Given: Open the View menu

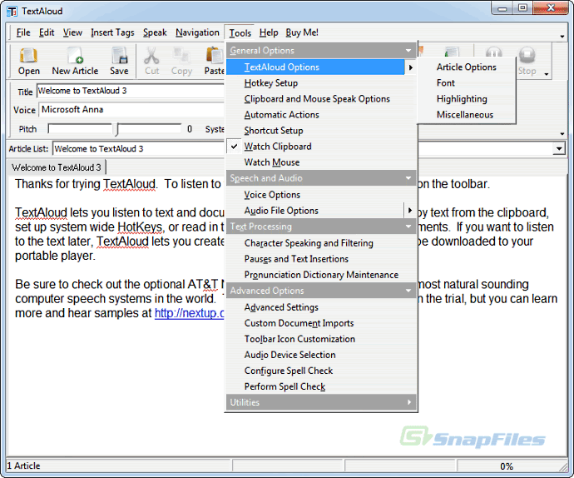Looking at the screenshot, I should pos(72,32).
